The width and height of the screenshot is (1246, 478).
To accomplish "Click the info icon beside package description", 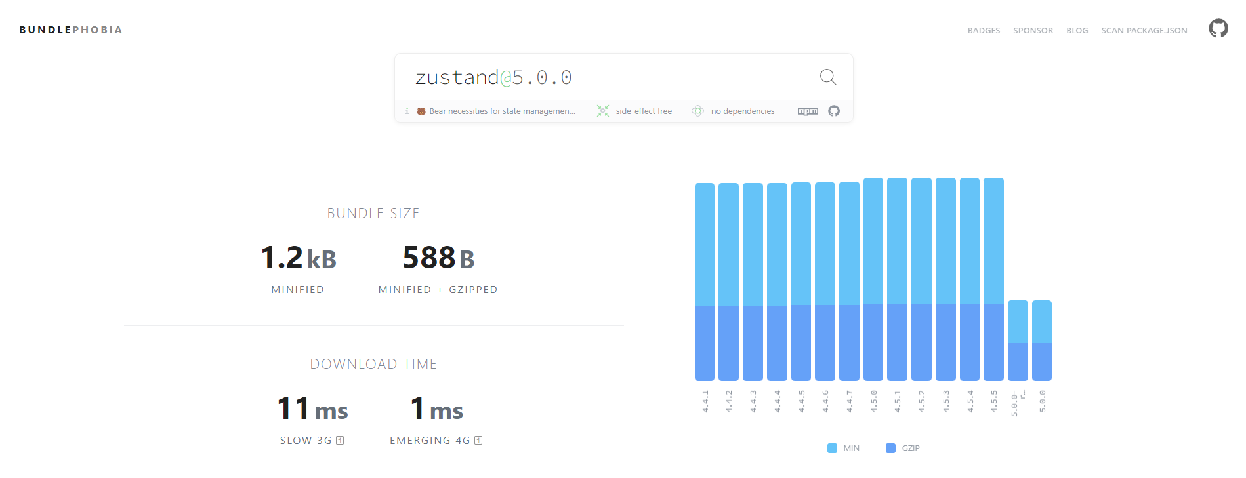I will click(407, 111).
